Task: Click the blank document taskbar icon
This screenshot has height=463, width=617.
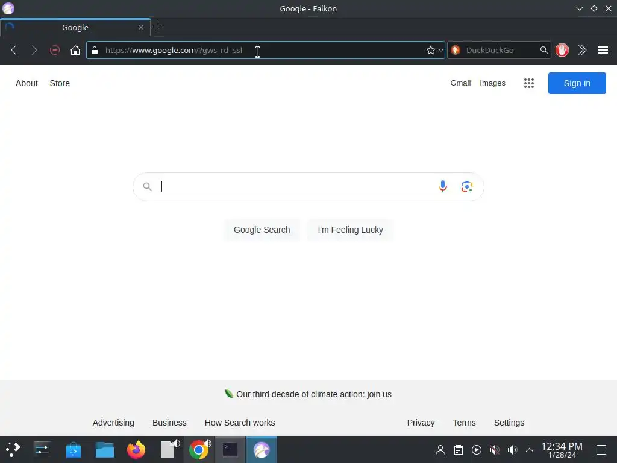Action: pos(169,450)
